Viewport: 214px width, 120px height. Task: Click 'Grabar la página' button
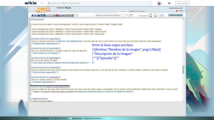(x=176, y=15)
